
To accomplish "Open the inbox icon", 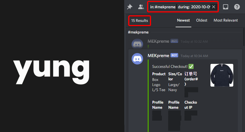I will [x=226, y=7].
